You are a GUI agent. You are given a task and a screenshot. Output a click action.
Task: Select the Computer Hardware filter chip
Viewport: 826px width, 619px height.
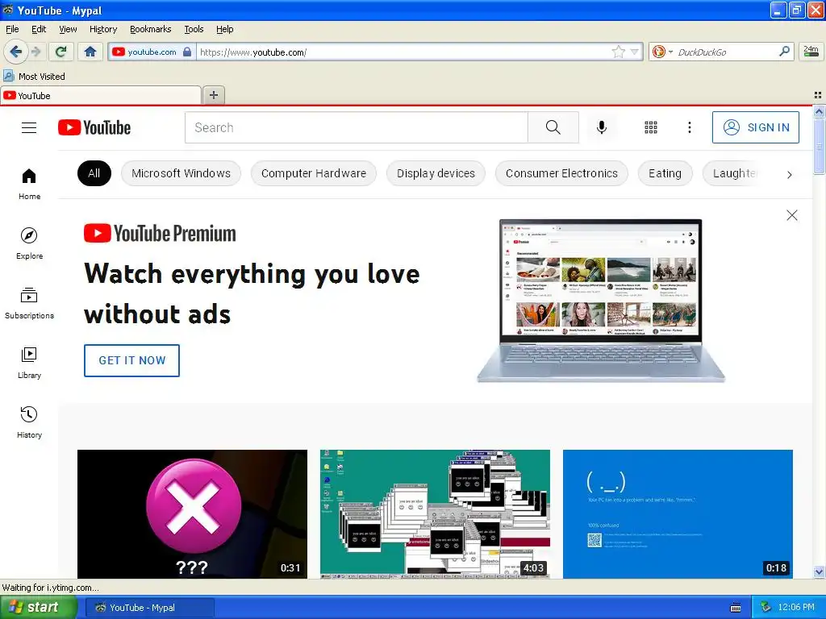click(x=314, y=173)
